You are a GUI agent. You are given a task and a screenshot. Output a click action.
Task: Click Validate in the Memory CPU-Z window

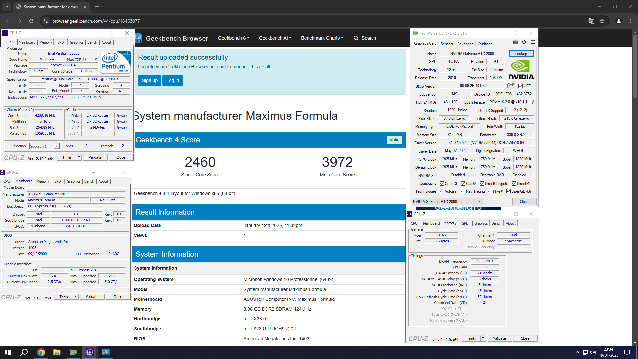[499, 338]
